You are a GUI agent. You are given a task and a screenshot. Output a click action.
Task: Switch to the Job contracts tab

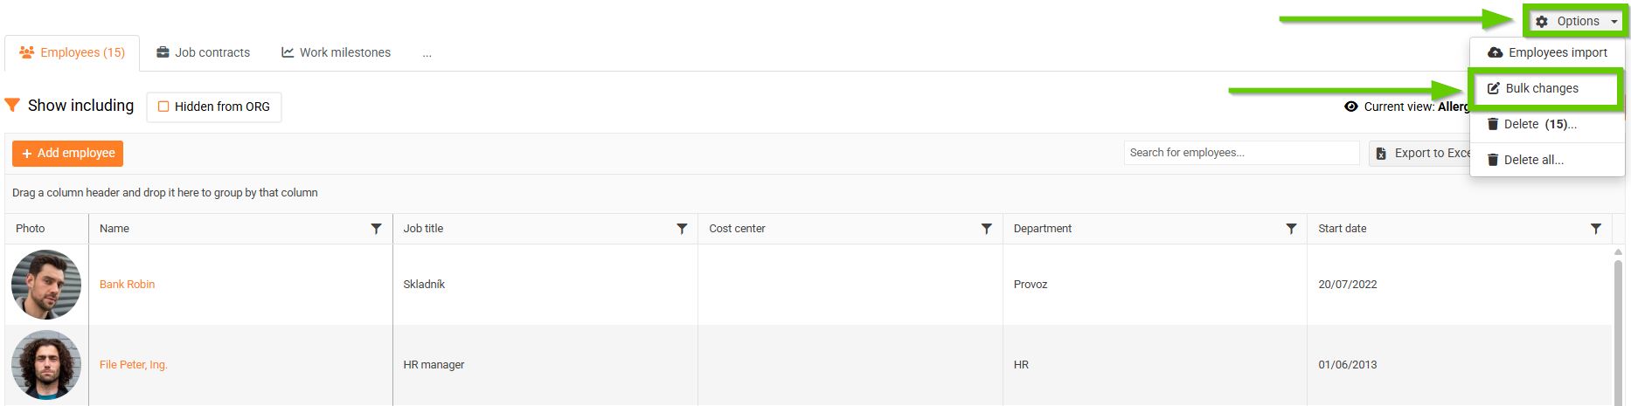[x=203, y=52]
